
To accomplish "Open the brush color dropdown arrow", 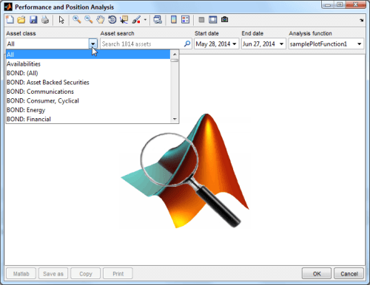I will click(145, 20).
